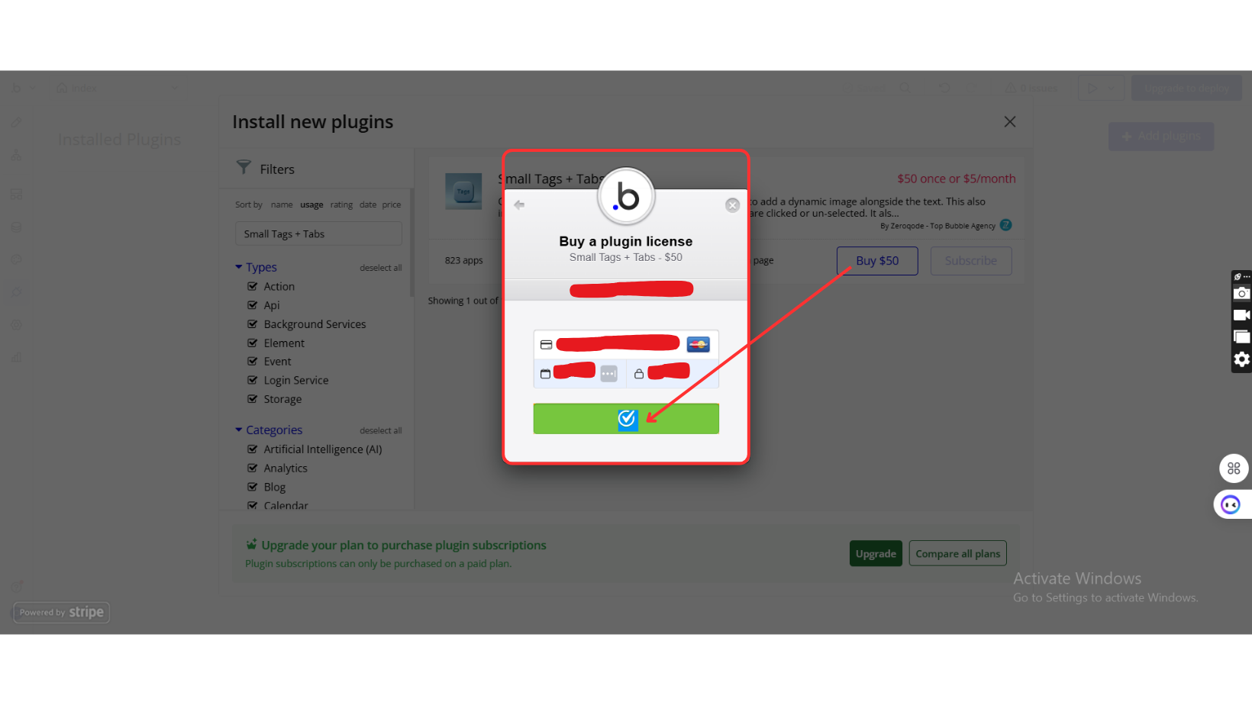The image size is (1252, 705).
Task: Click the green Upgrade button
Action: click(x=876, y=554)
